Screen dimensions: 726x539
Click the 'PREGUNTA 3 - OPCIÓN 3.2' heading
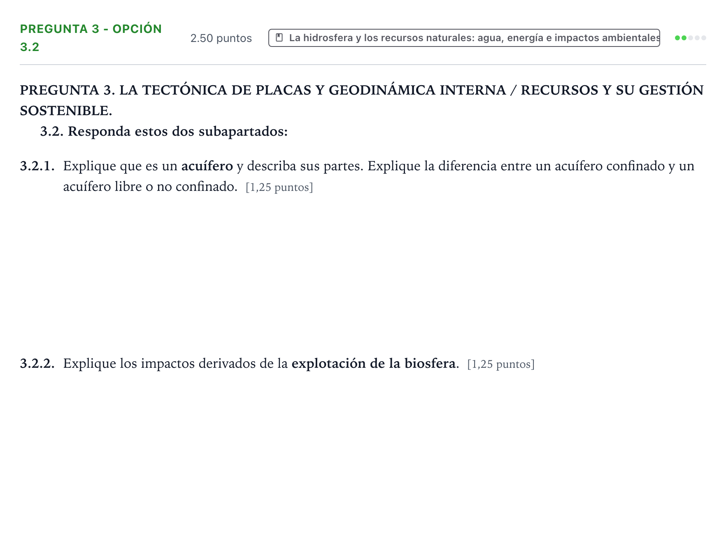pos(91,38)
